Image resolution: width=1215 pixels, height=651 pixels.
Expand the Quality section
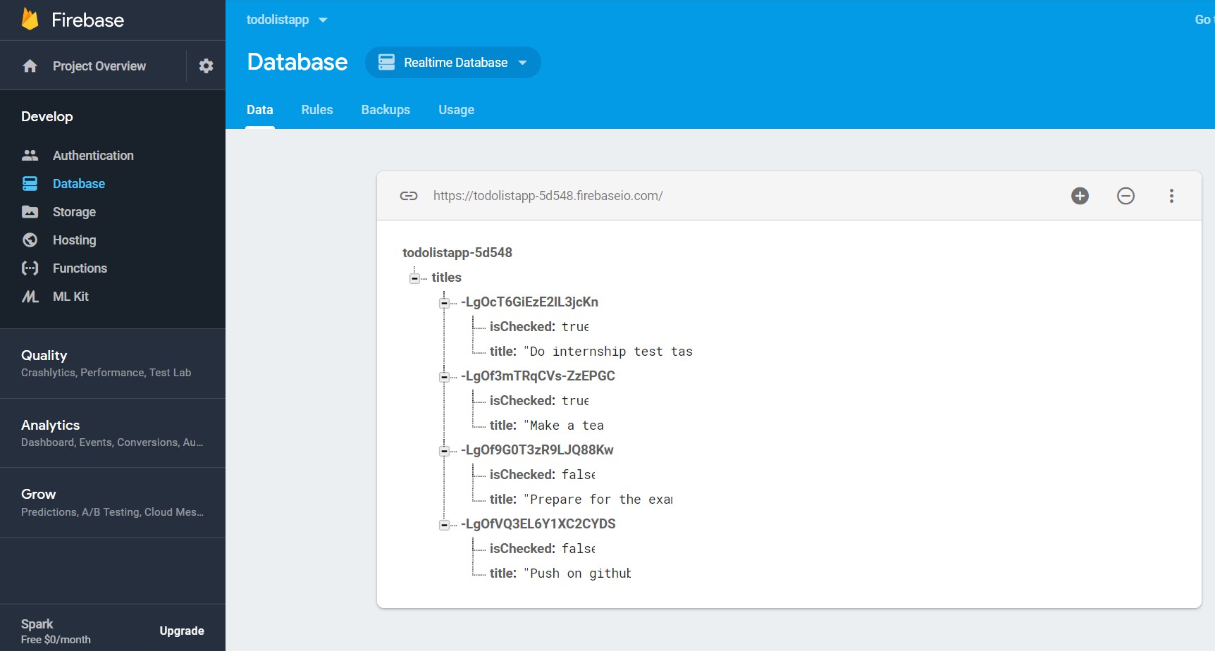(x=113, y=363)
